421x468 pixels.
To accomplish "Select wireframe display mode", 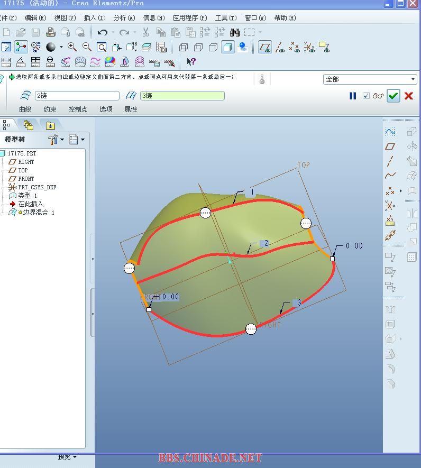I will (x=184, y=47).
